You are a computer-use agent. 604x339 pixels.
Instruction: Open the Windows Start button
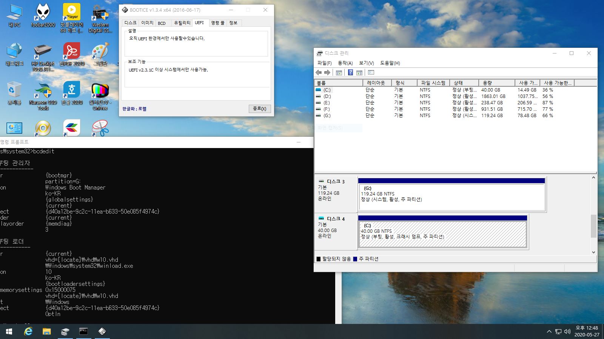(9, 331)
